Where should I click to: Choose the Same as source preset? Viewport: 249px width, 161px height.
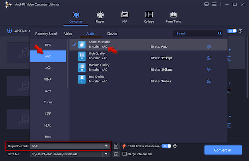click(148, 45)
